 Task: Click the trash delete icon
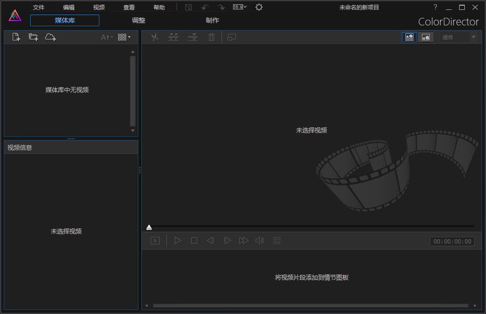point(211,38)
